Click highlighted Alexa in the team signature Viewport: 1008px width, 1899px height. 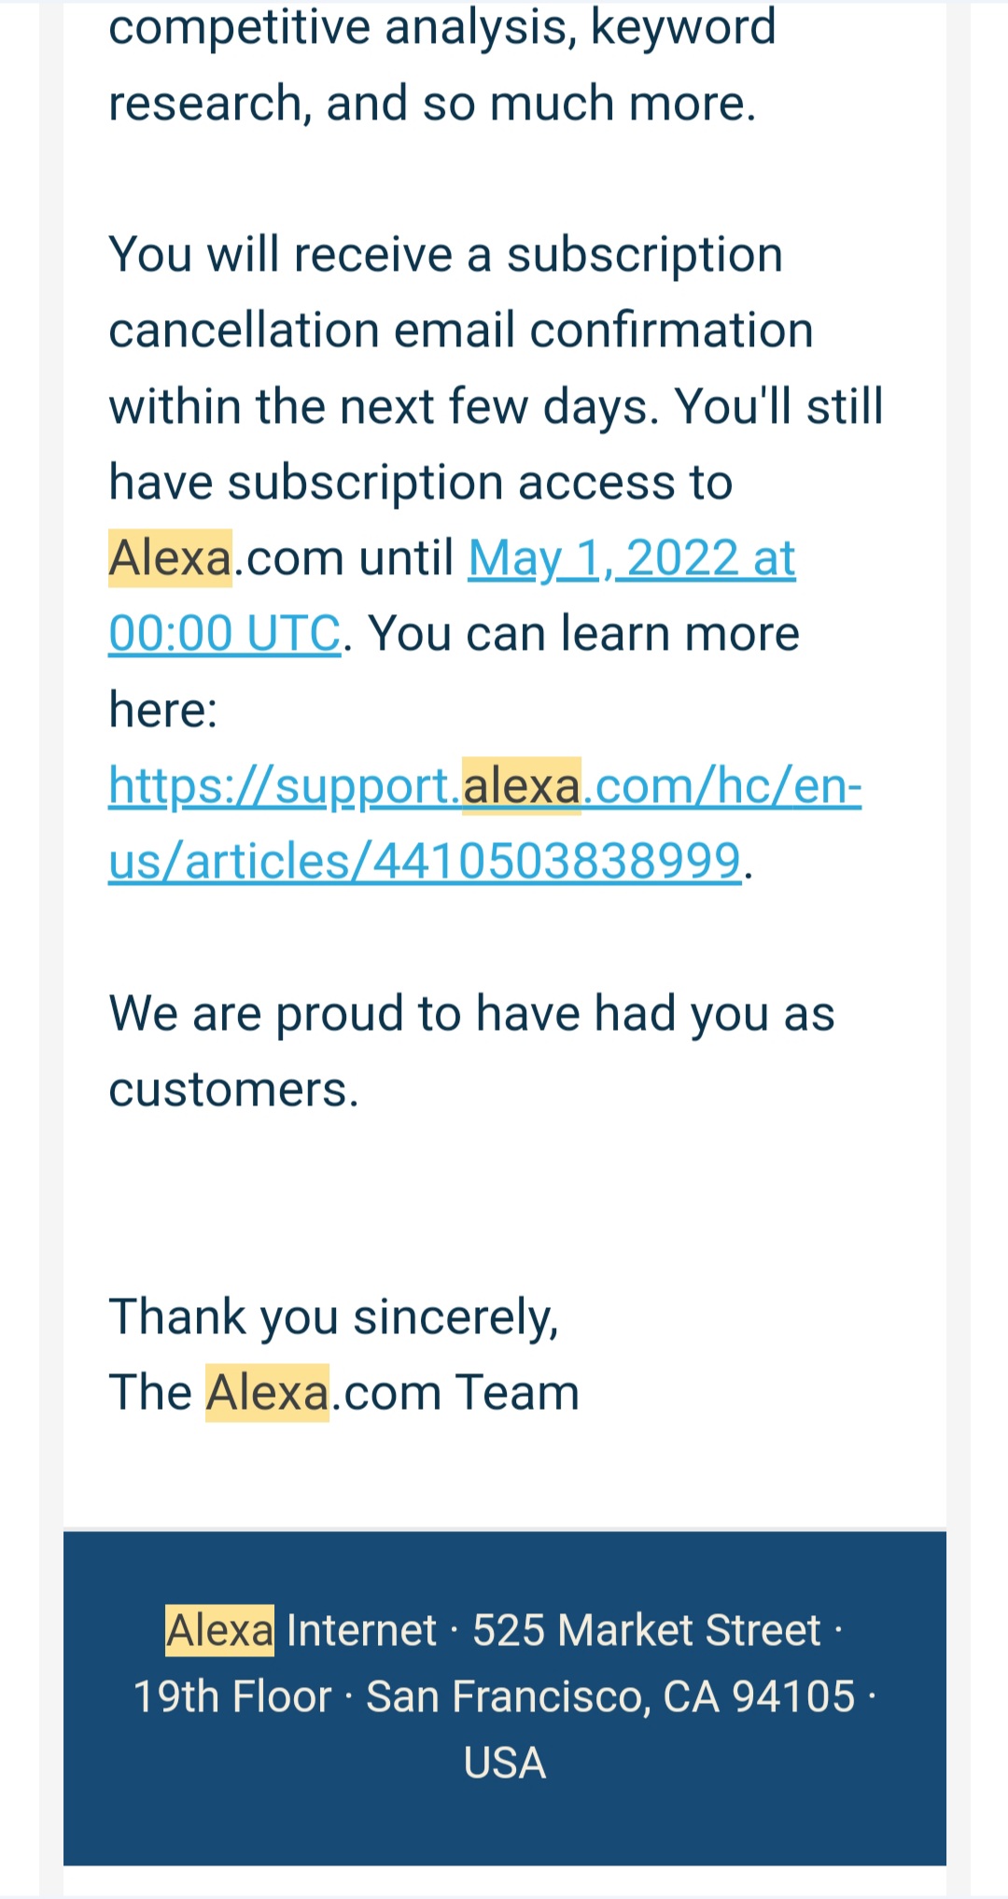coord(267,1393)
